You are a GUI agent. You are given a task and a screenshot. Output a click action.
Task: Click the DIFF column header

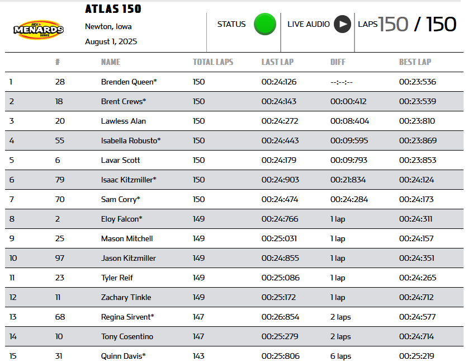(338, 62)
